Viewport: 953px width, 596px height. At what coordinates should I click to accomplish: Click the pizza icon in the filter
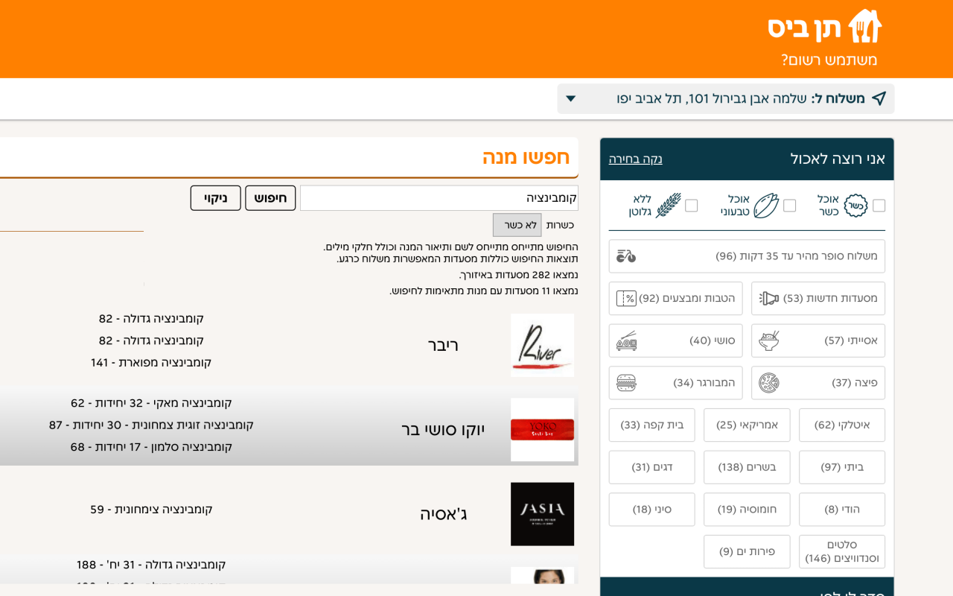pos(769,383)
